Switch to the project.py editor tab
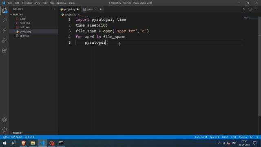Viewport: 261px width, 147px height. (69, 9)
